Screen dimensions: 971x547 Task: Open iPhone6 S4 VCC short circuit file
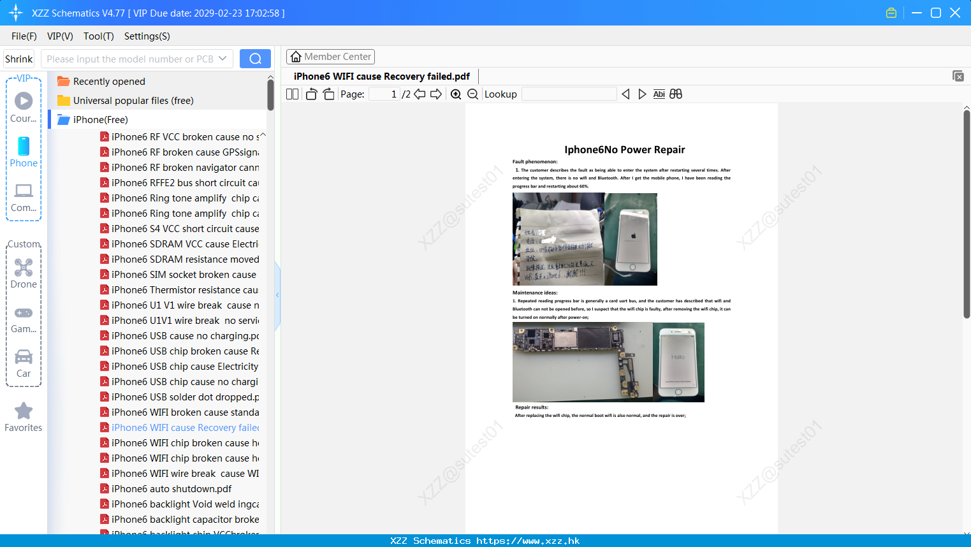[x=180, y=228]
